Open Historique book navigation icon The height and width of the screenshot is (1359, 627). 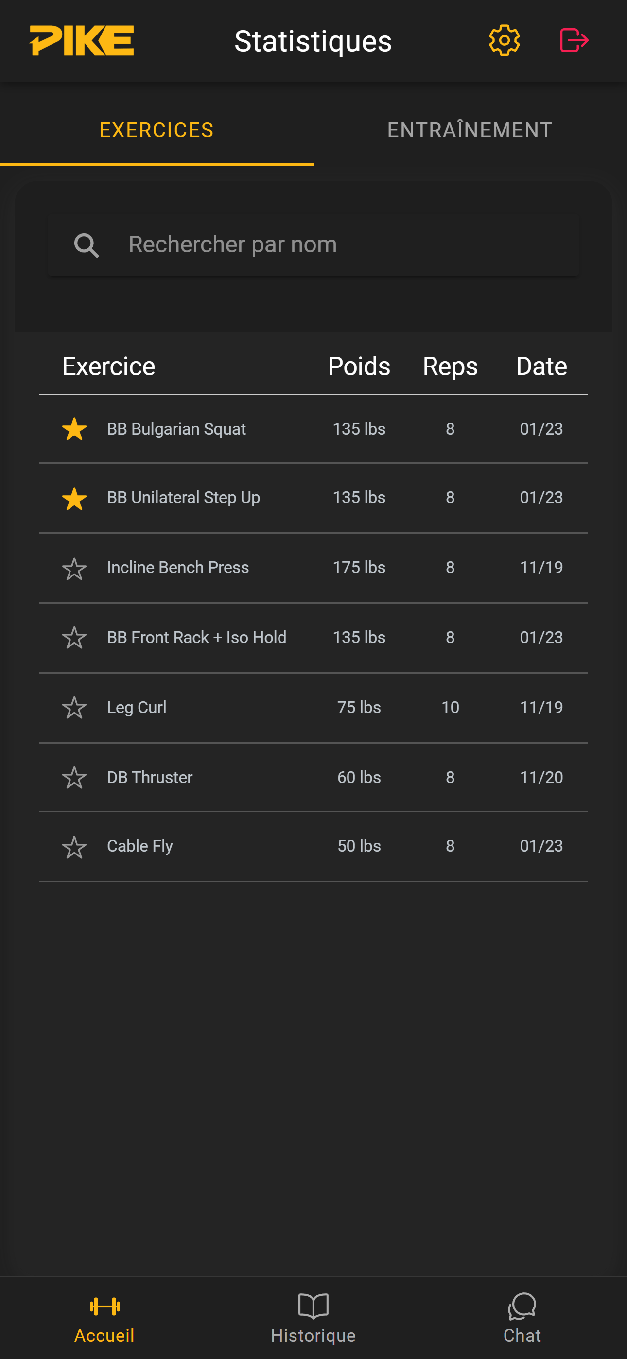pos(313,1306)
